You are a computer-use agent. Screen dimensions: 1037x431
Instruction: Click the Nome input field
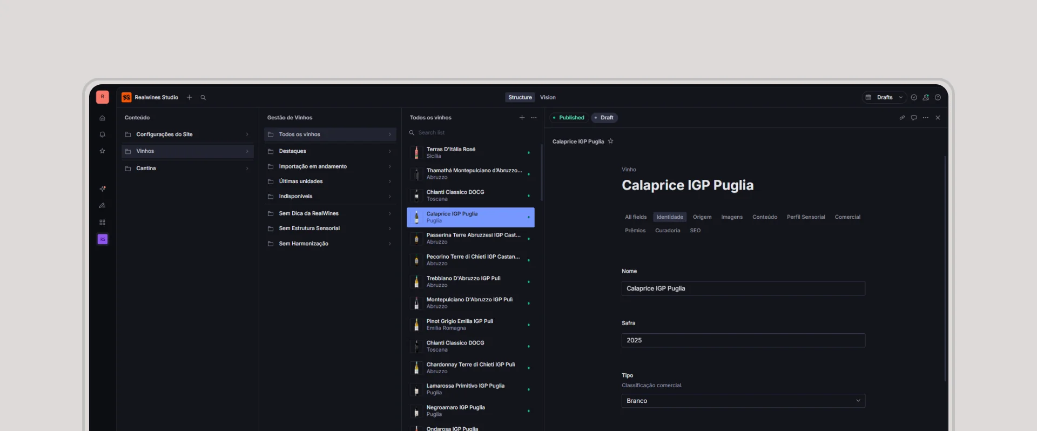pos(743,288)
